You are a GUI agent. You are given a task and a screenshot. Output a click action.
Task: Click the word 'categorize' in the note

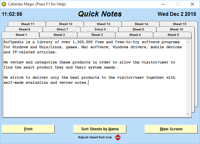click(x=46, y=62)
